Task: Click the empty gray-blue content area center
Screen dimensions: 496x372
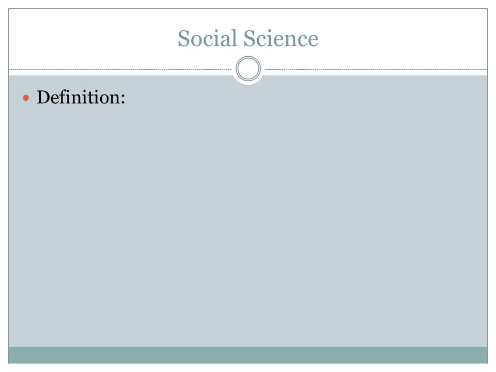Action: (x=248, y=211)
